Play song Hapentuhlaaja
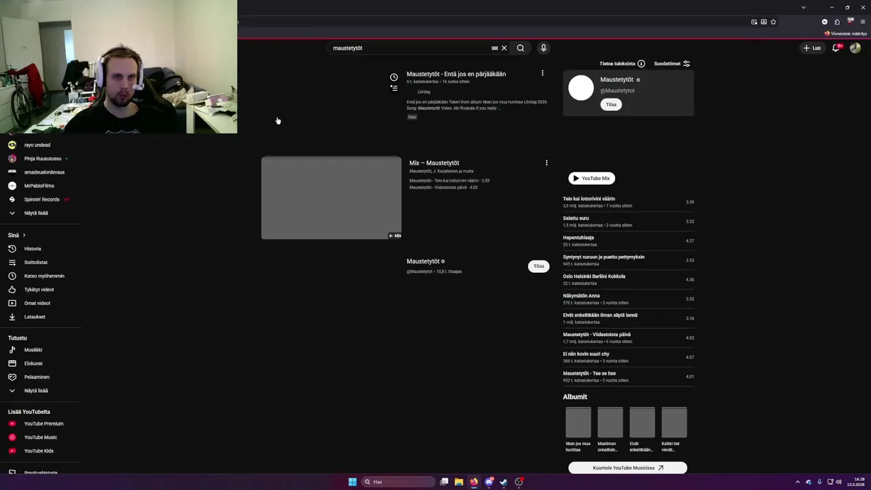 pyautogui.click(x=628, y=241)
